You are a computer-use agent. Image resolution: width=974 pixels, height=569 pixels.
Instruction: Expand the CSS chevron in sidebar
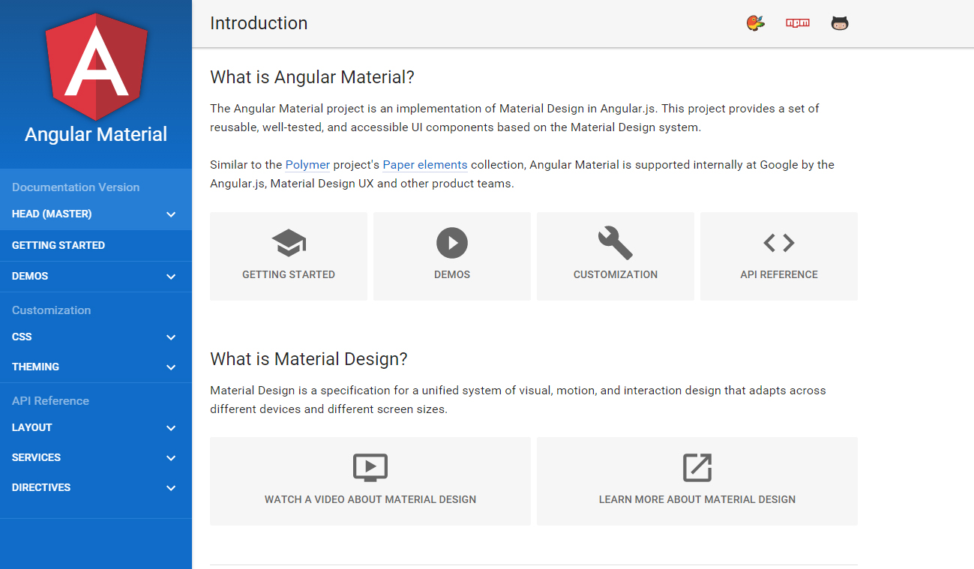tap(171, 337)
